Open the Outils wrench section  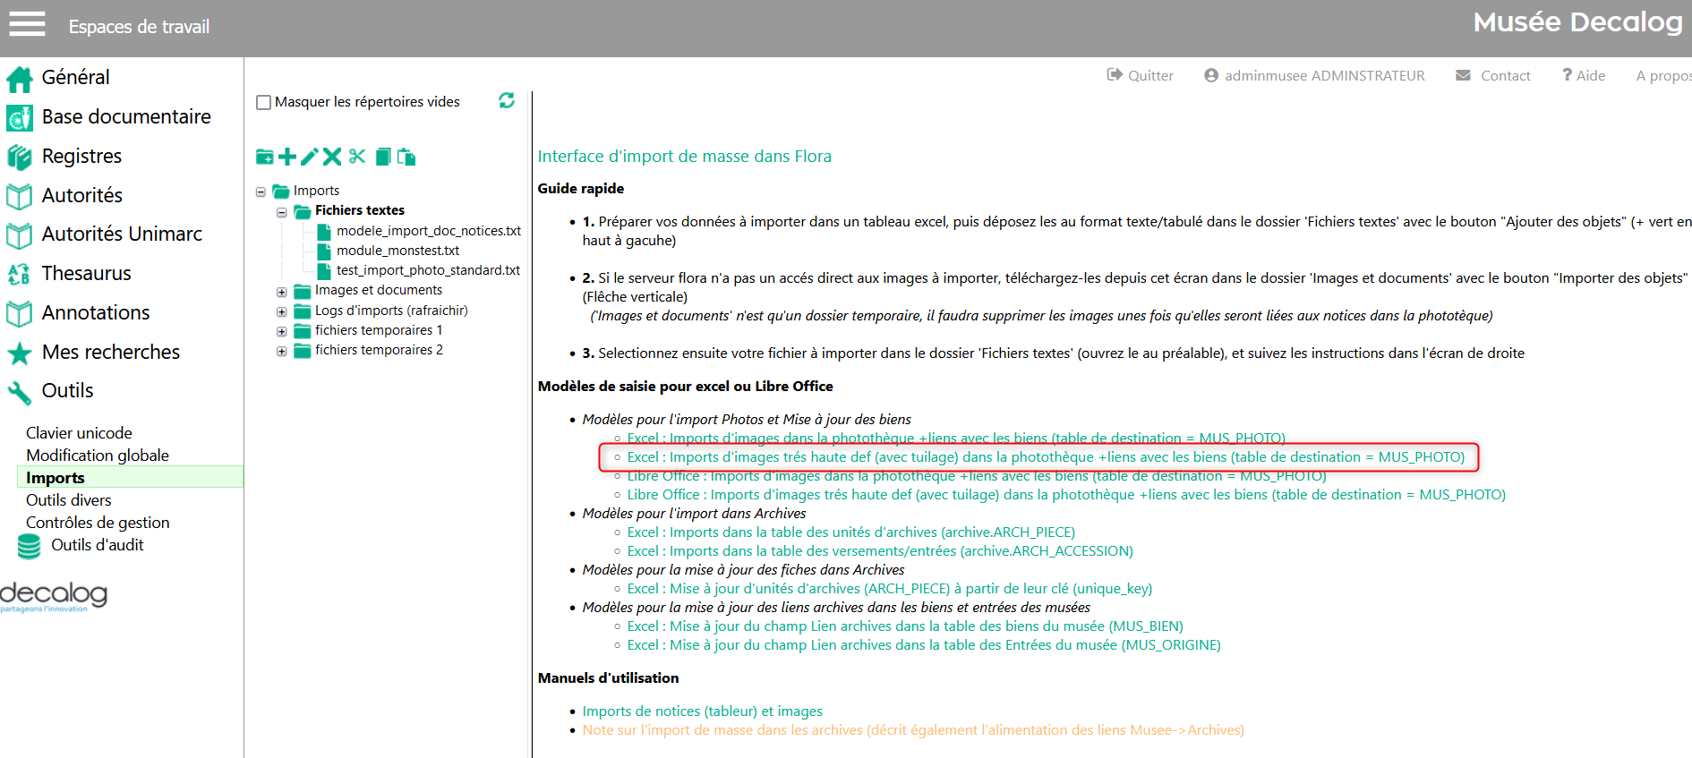click(50, 391)
